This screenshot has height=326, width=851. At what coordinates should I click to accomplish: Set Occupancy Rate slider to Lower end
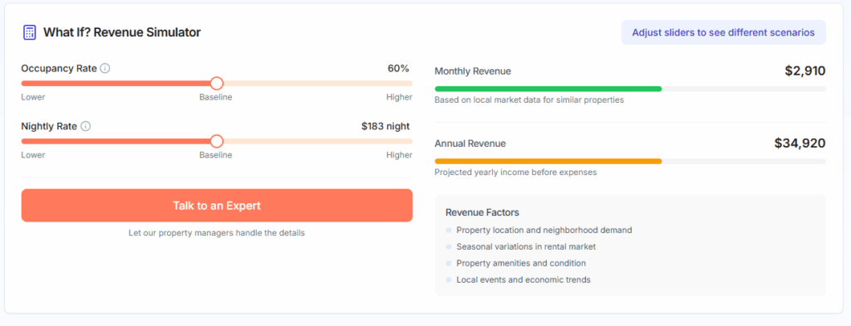[22, 84]
